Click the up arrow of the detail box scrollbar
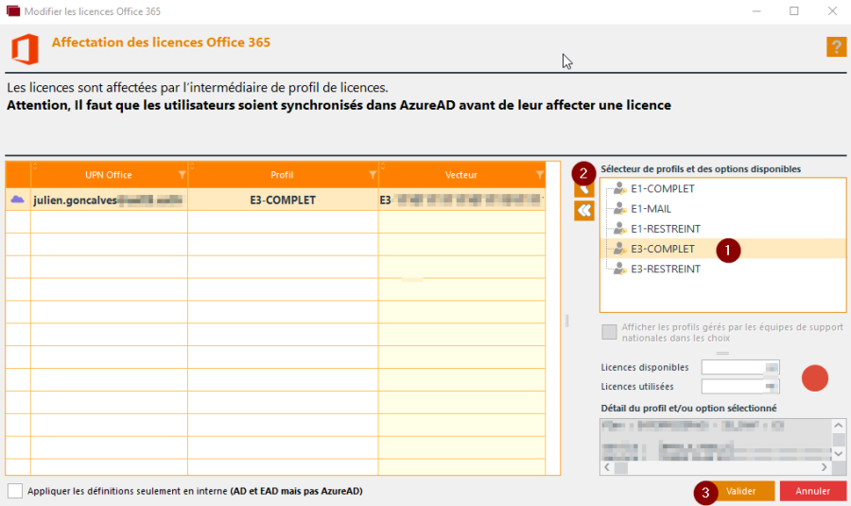The width and height of the screenshot is (851, 506). pos(839,426)
